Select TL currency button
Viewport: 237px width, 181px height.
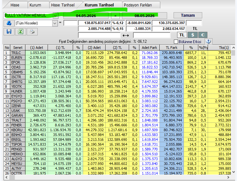pyautogui.click(x=182, y=35)
